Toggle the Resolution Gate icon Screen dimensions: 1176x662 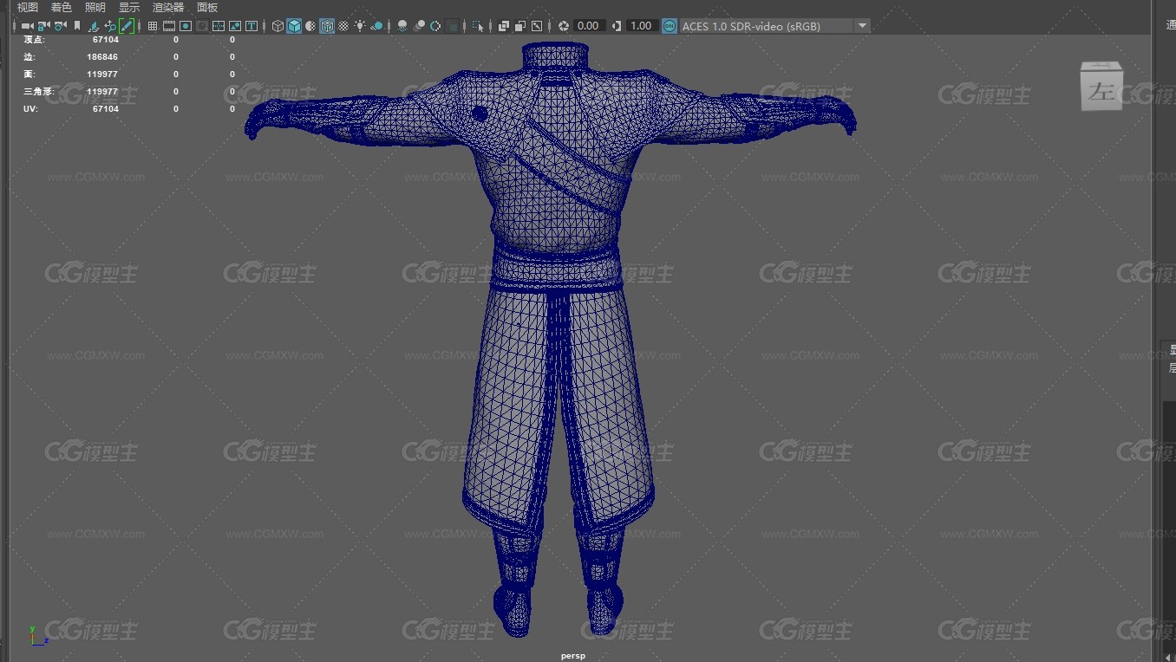pyautogui.click(x=186, y=26)
